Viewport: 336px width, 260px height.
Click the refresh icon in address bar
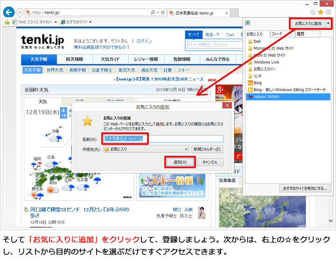pyautogui.click(x=163, y=13)
